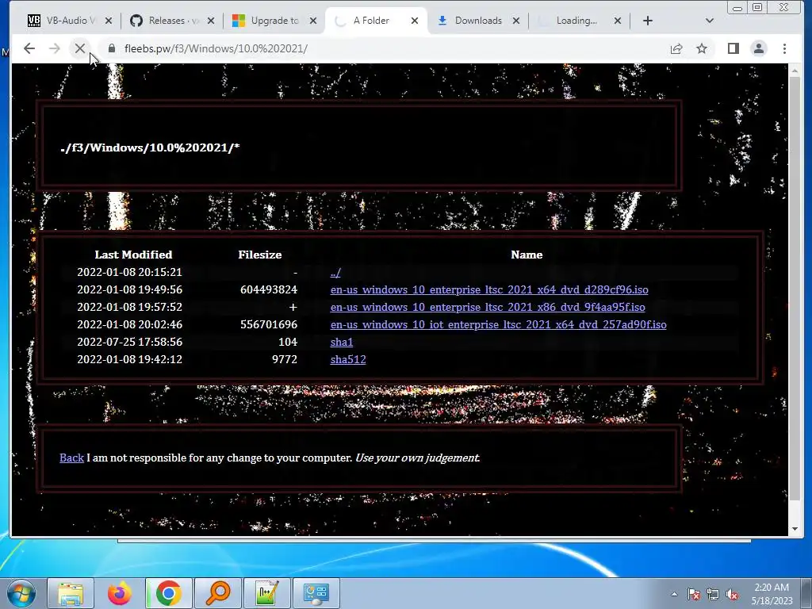The height and width of the screenshot is (609, 812).
Task: Click the address bar URL
Action: tap(216, 48)
